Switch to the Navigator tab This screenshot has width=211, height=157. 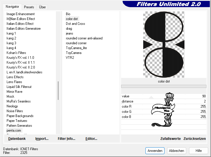click(12, 7)
